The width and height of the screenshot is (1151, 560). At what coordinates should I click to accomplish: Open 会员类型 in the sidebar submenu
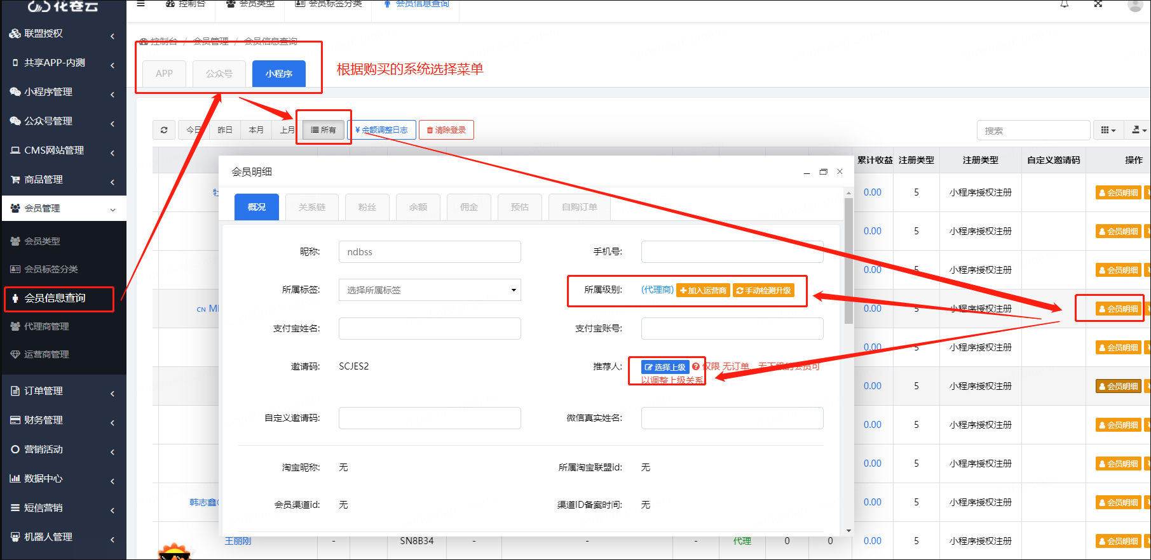(x=42, y=241)
